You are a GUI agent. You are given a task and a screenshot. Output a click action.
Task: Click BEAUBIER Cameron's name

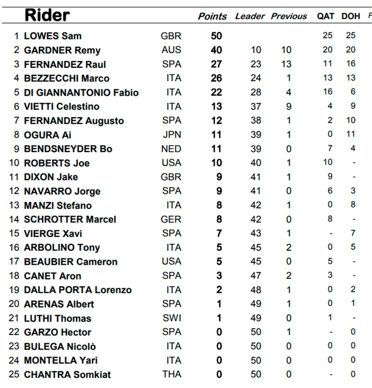coord(70,262)
